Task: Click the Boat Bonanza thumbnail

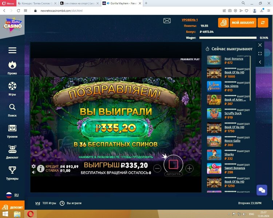Action: (x=214, y=60)
